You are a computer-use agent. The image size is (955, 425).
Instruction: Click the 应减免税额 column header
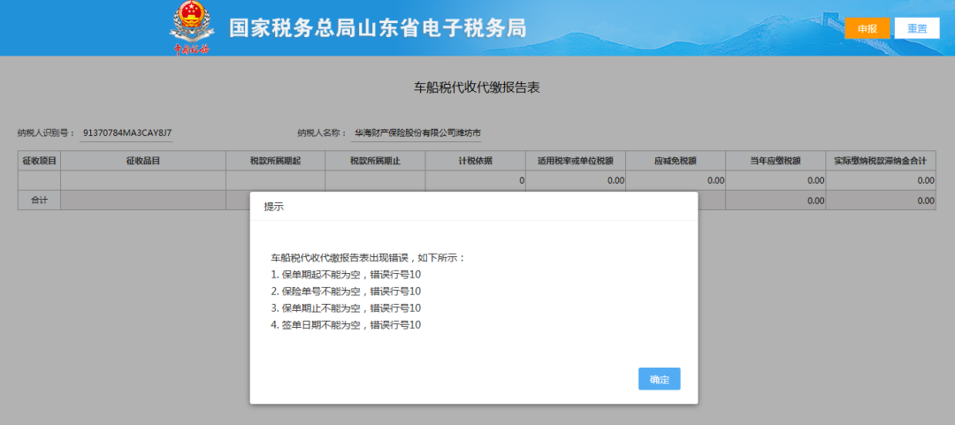(676, 161)
